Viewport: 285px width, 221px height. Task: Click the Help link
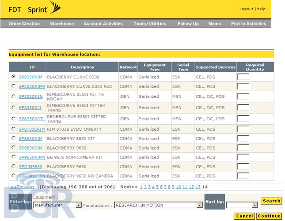261,9
